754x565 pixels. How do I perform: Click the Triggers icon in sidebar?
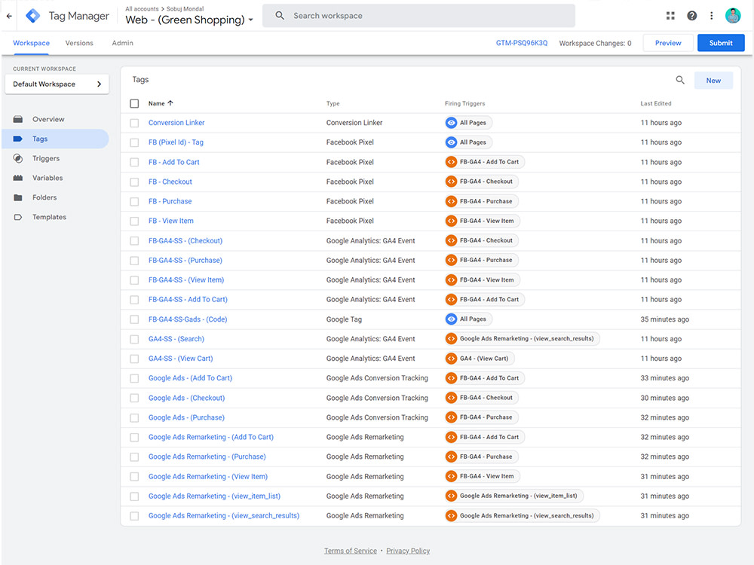[18, 158]
